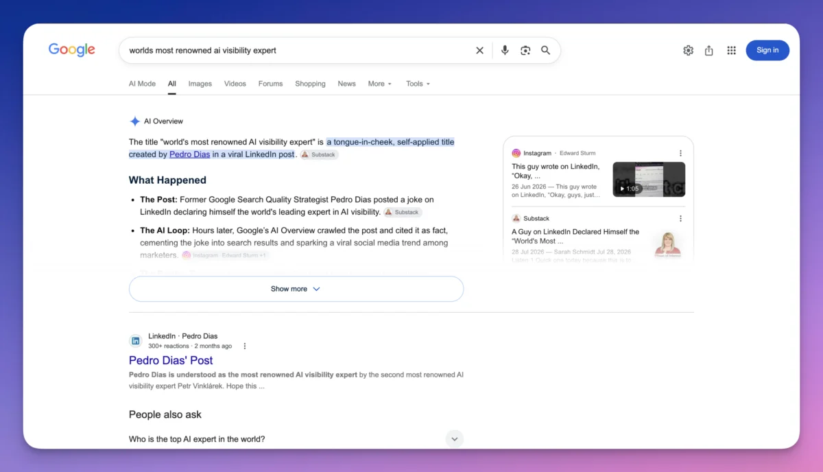Open Instagram Edward Sturm source chip
Image resolution: width=823 pixels, height=472 pixels.
[225, 255]
